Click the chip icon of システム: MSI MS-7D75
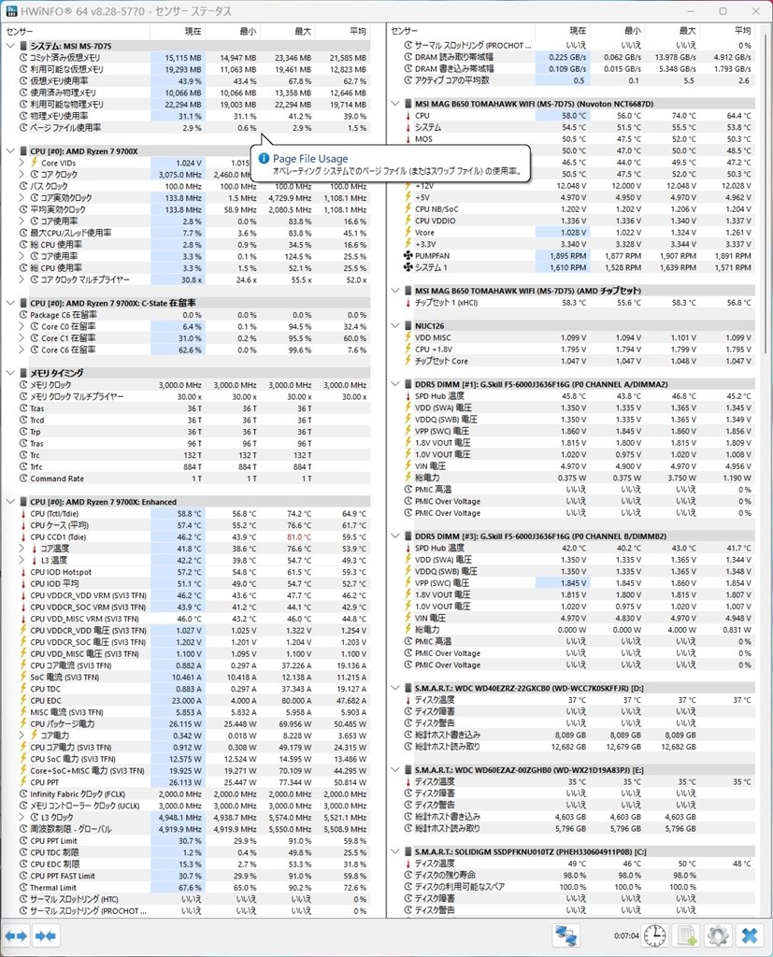 [x=23, y=46]
